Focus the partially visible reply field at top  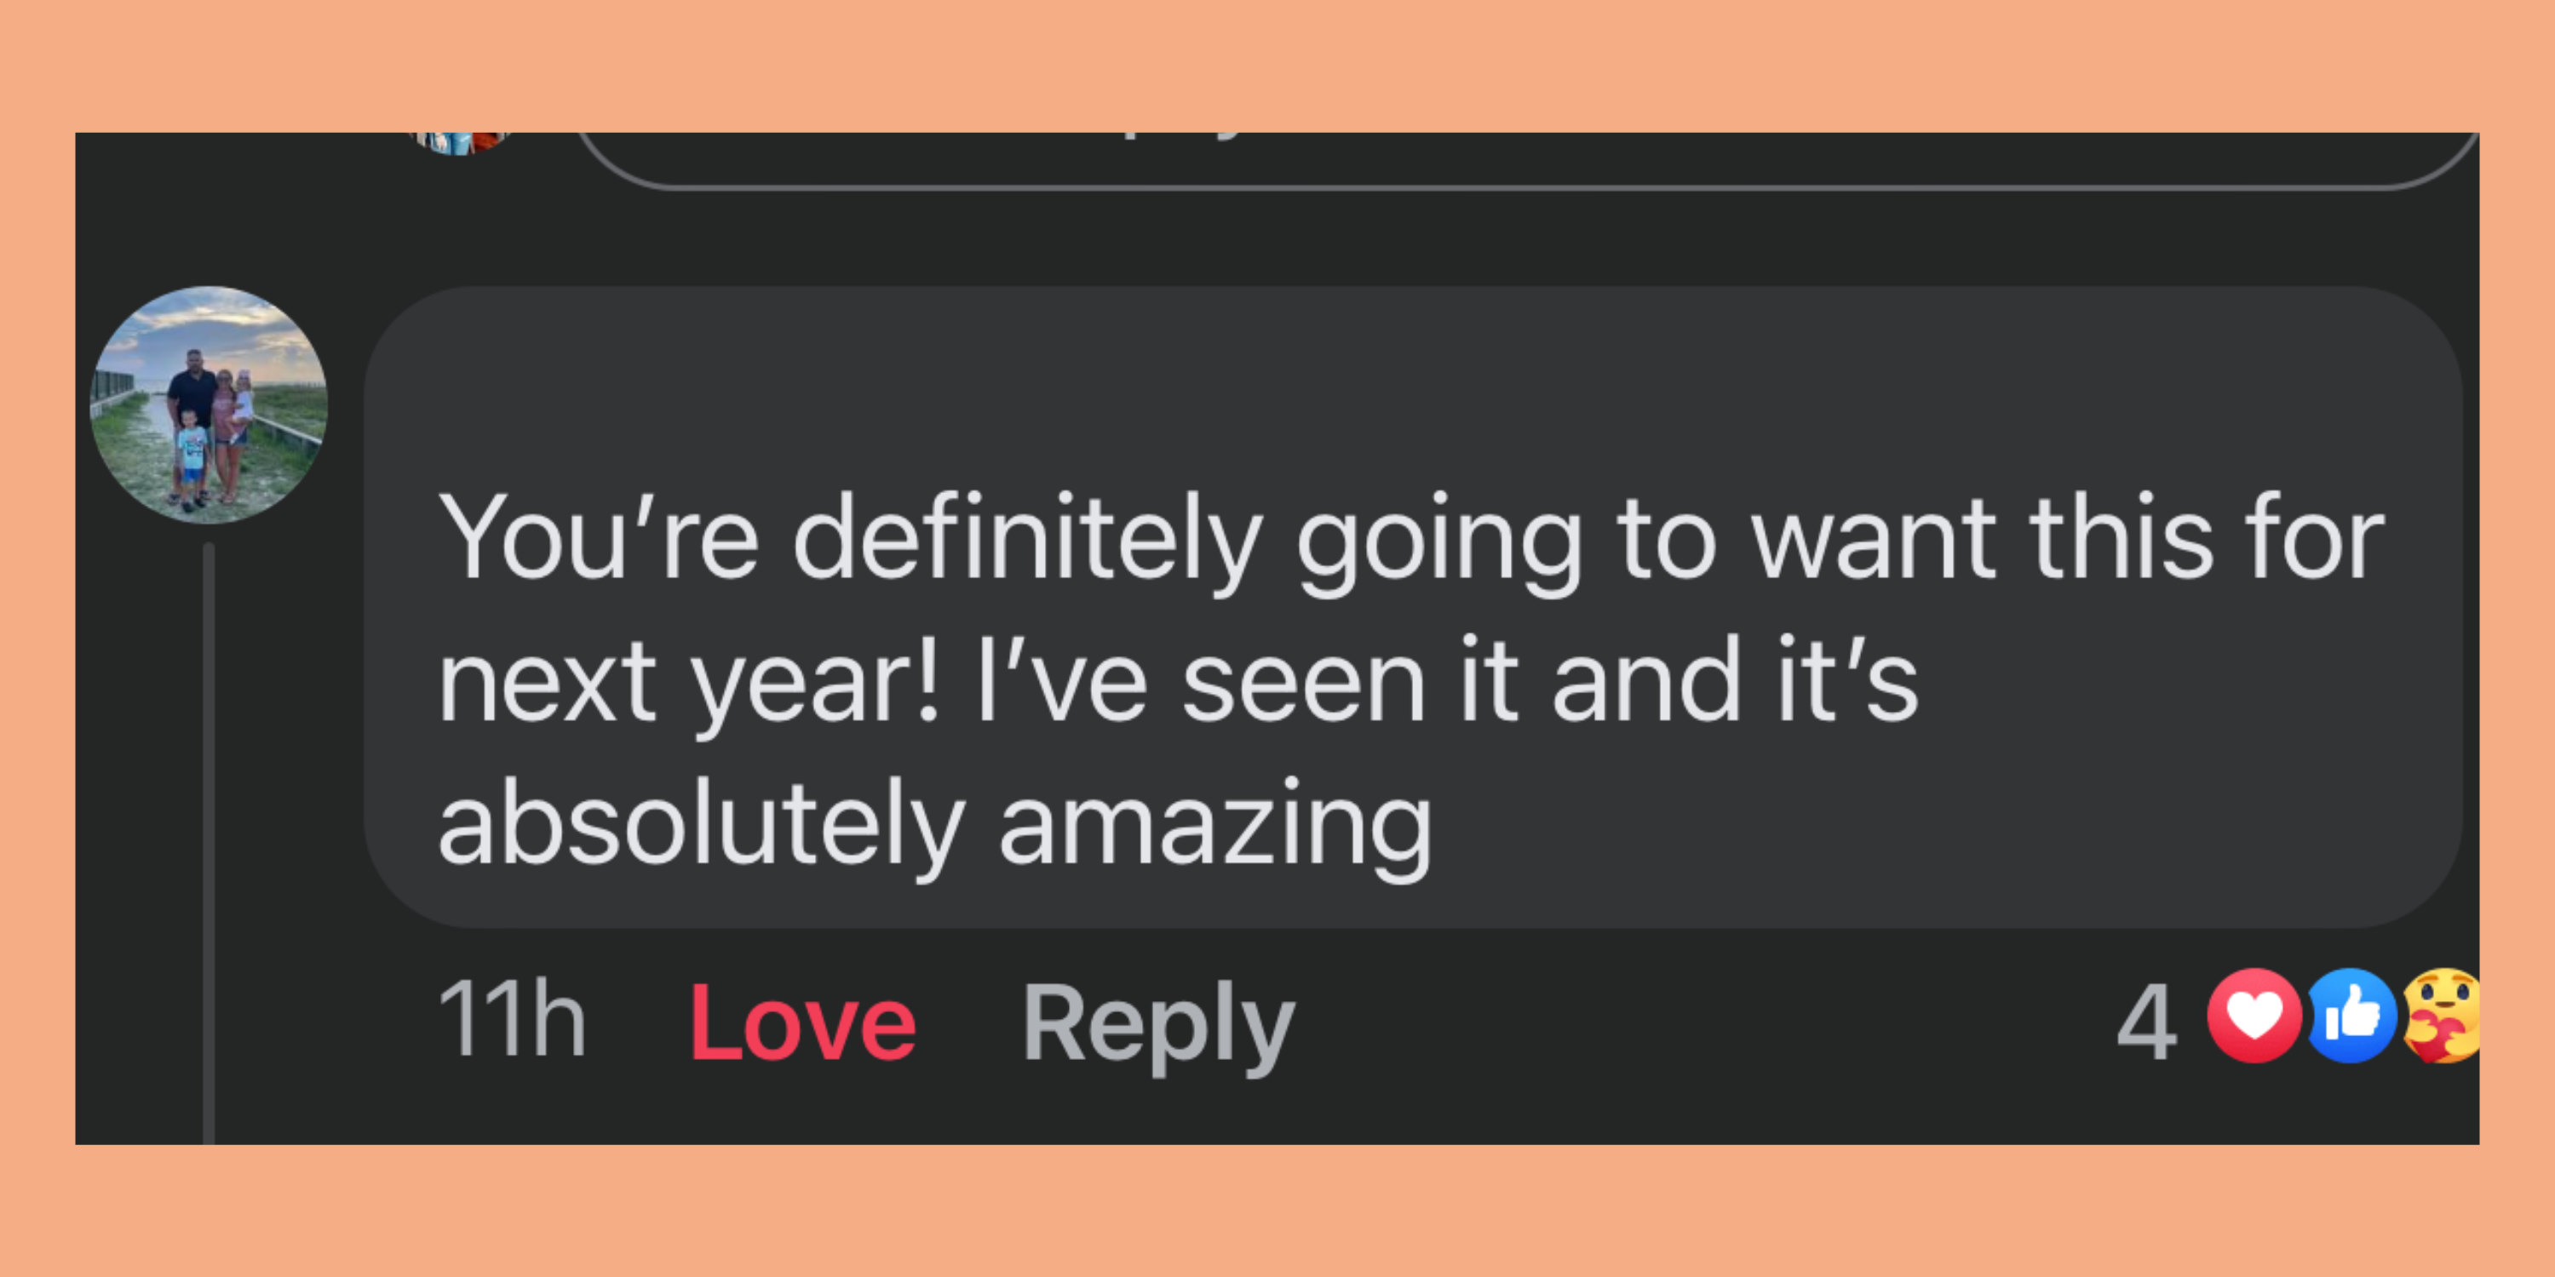pos(1488,157)
